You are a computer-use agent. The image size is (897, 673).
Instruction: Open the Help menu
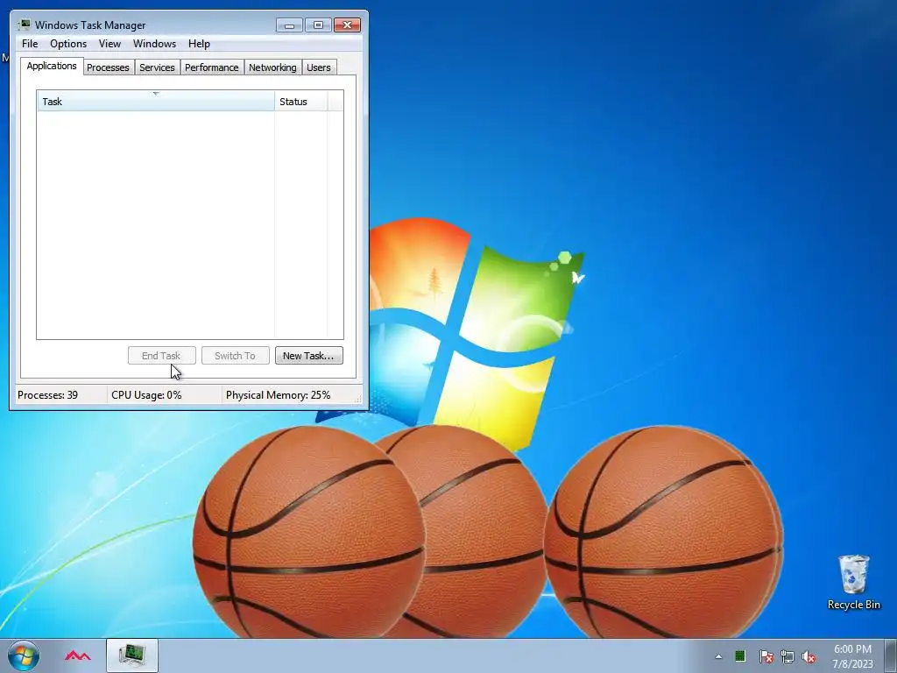click(x=199, y=44)
